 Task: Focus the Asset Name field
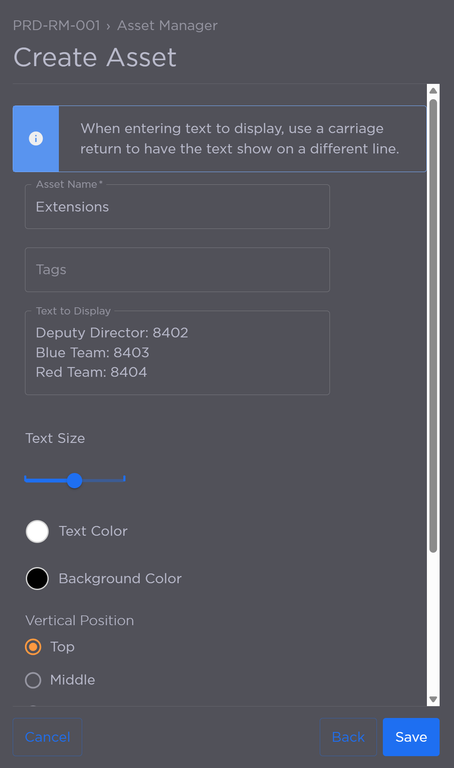pyautogui.click(x=177, y=206)
